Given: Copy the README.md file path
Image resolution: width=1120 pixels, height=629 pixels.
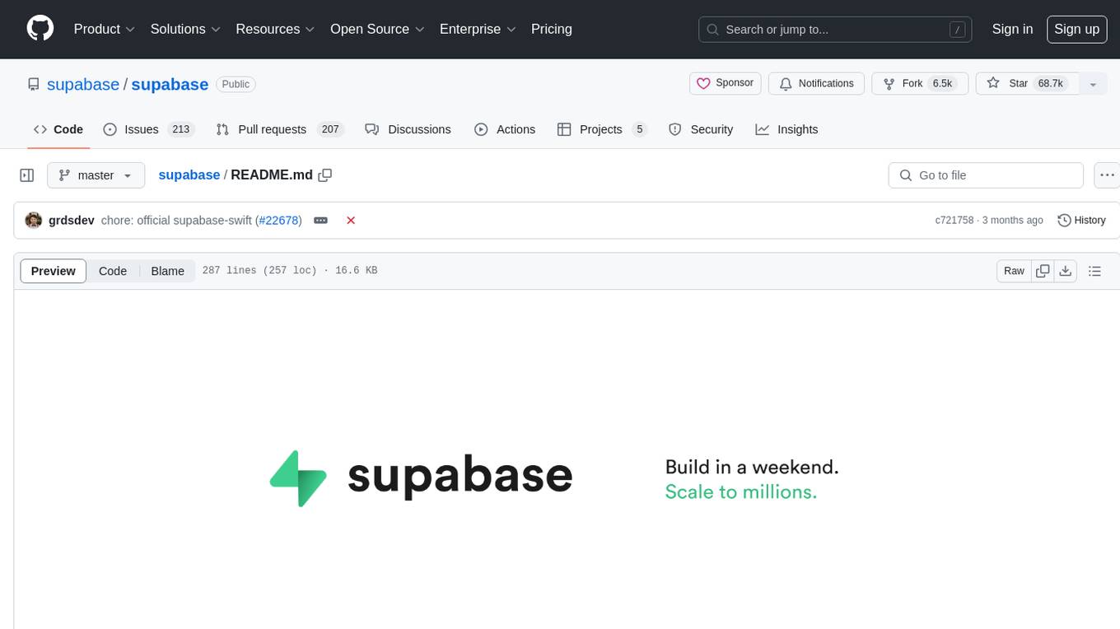Looking at the screenshot, I should 324,175.
